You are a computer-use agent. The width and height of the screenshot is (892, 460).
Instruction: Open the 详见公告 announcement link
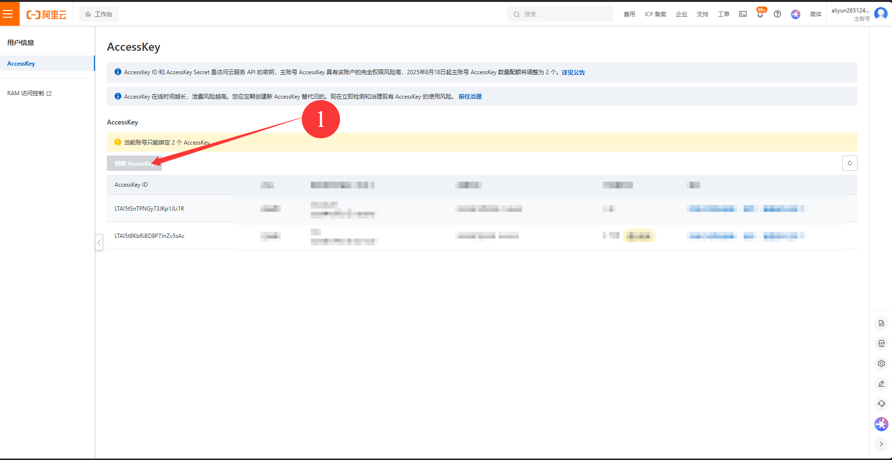(573, 73)
